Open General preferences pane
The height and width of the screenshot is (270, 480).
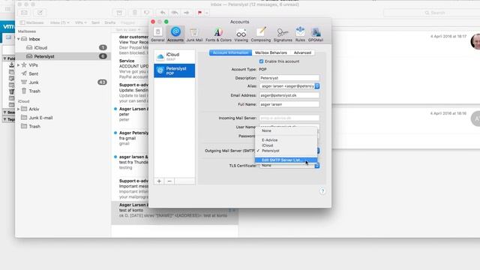coord(157,34)
